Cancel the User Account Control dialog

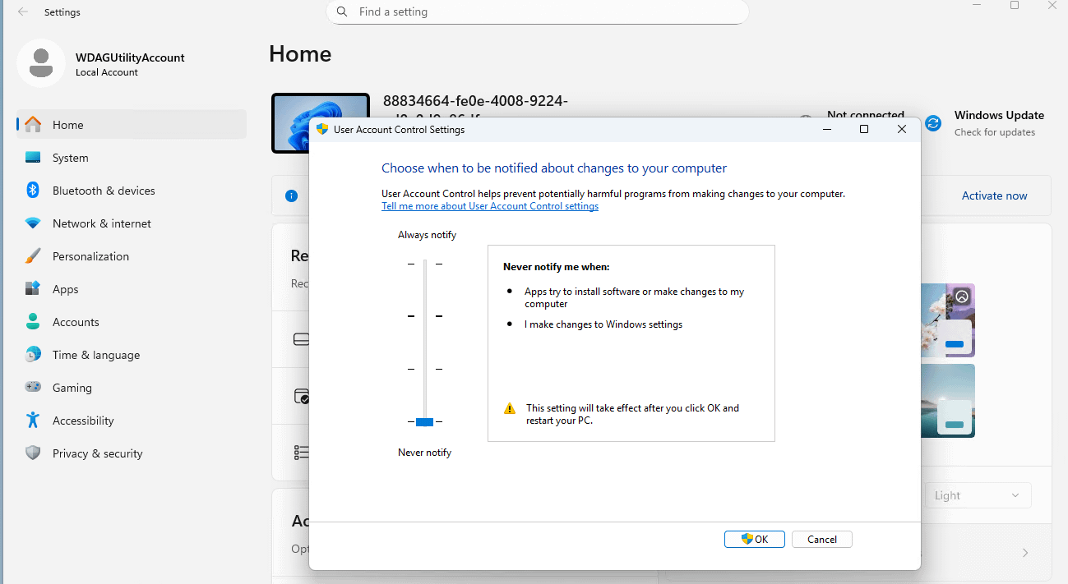pyautogui.click(x=822, y=540)
